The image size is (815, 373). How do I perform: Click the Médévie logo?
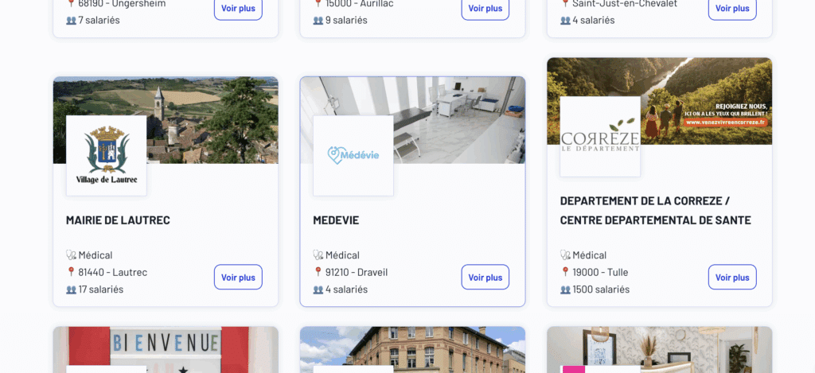click(x=353, y=156)
